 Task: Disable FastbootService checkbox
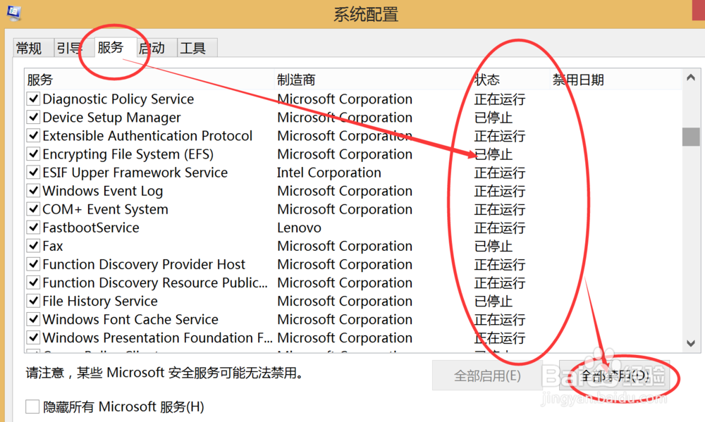(33, 228)
